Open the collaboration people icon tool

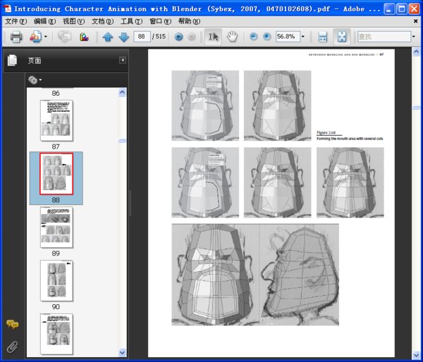[36, 37]
